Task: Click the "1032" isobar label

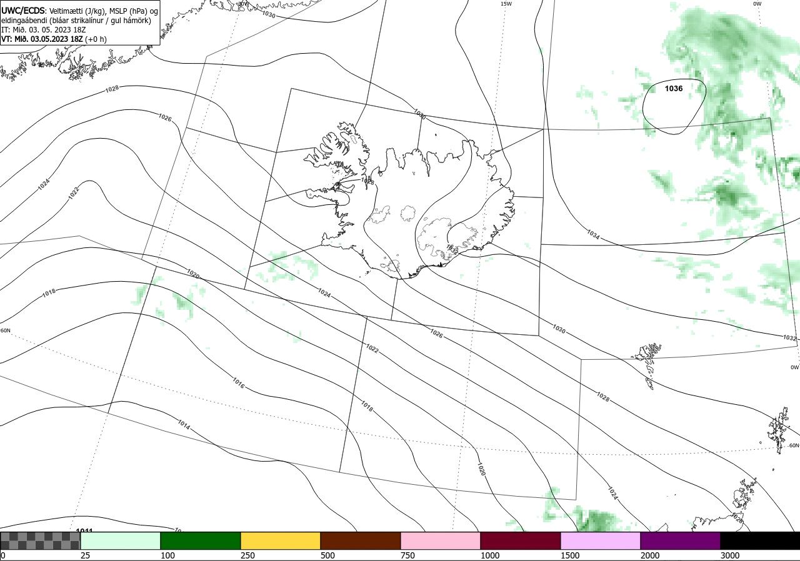Action: coord(790,338)
